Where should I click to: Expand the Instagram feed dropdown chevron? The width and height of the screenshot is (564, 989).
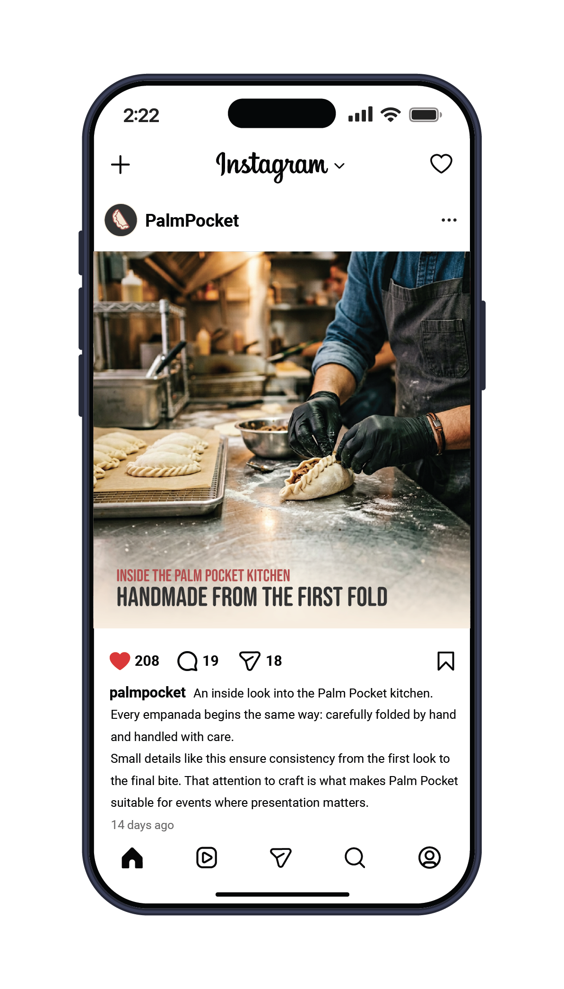click(339, 166)
